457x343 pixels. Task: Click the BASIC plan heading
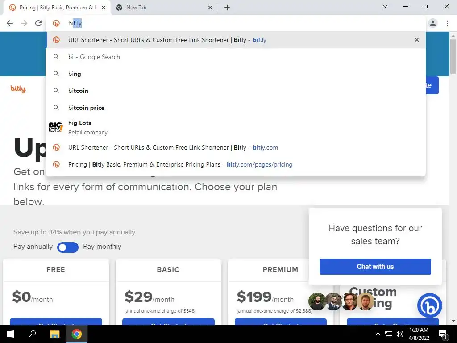coord(168,269)
